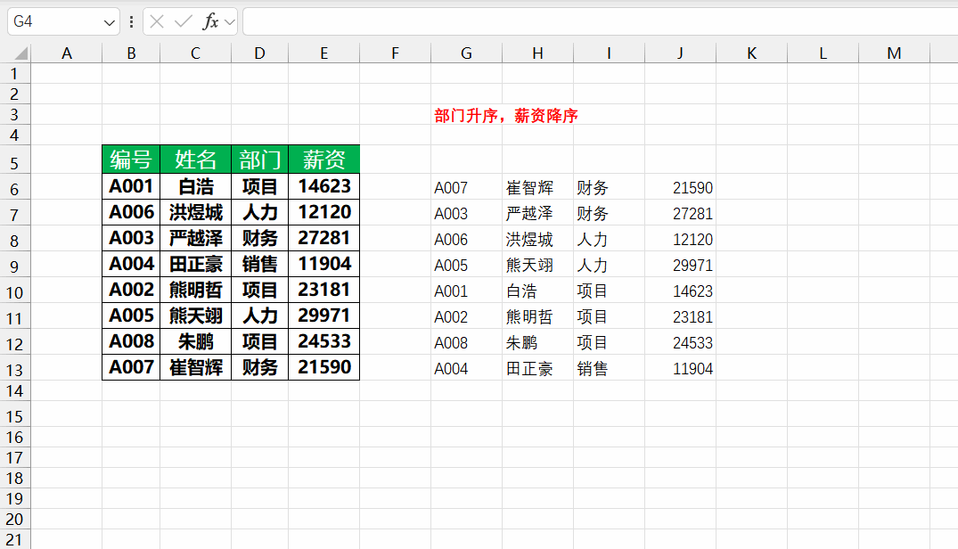Click bold cell 崔智辉 in the source table

click(195, 367)
